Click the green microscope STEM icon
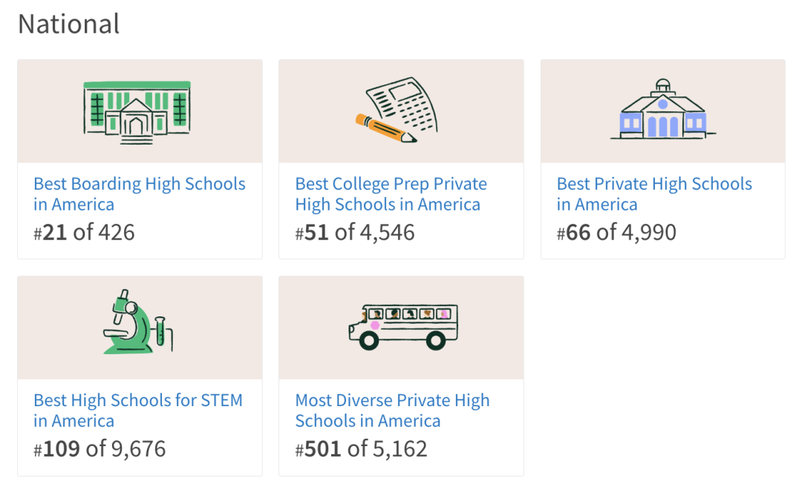This screenshot has width=802, height=481. (138, 322)
